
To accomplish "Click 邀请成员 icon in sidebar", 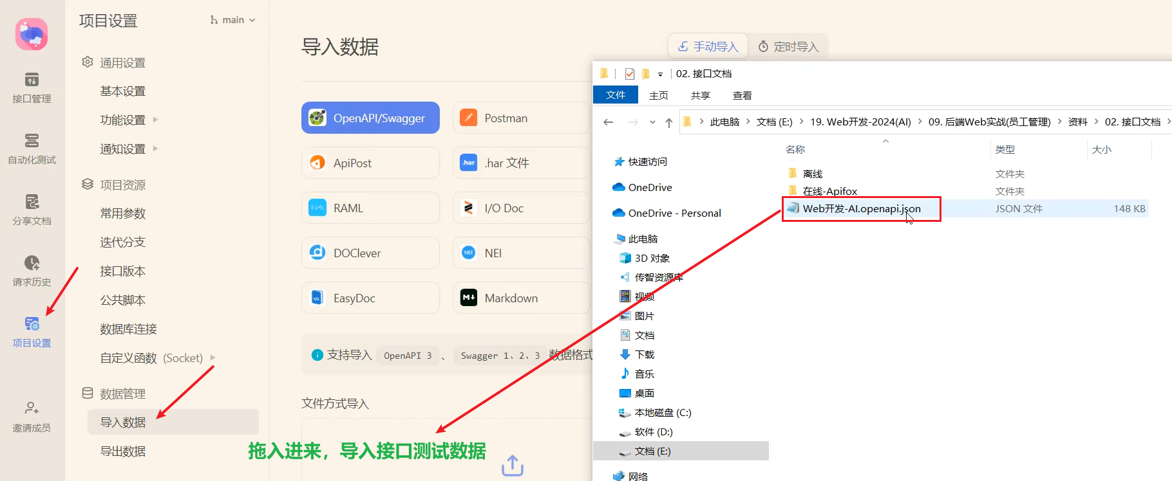I will (32, 416).
